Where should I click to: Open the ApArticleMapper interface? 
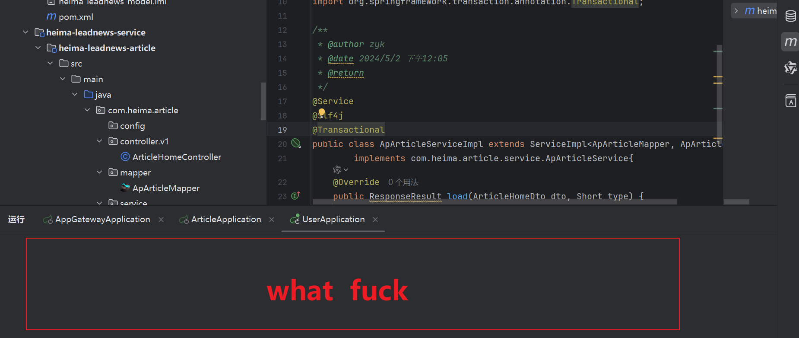pos(160,188)
